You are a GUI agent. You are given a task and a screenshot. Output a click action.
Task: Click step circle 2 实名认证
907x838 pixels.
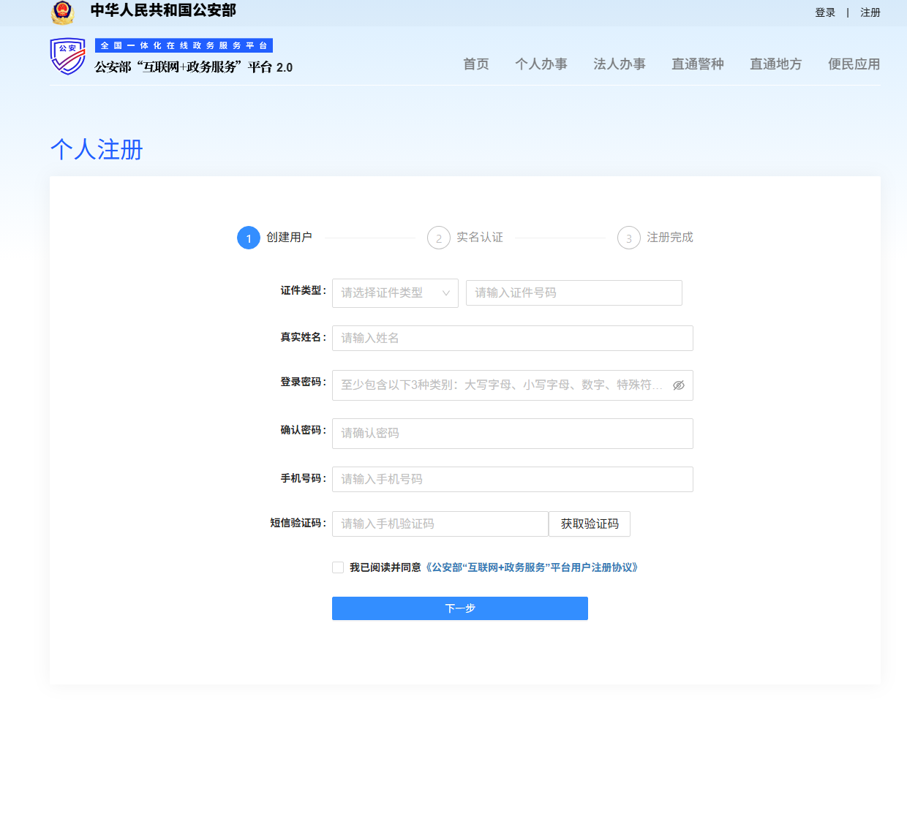tap(437, 238)
